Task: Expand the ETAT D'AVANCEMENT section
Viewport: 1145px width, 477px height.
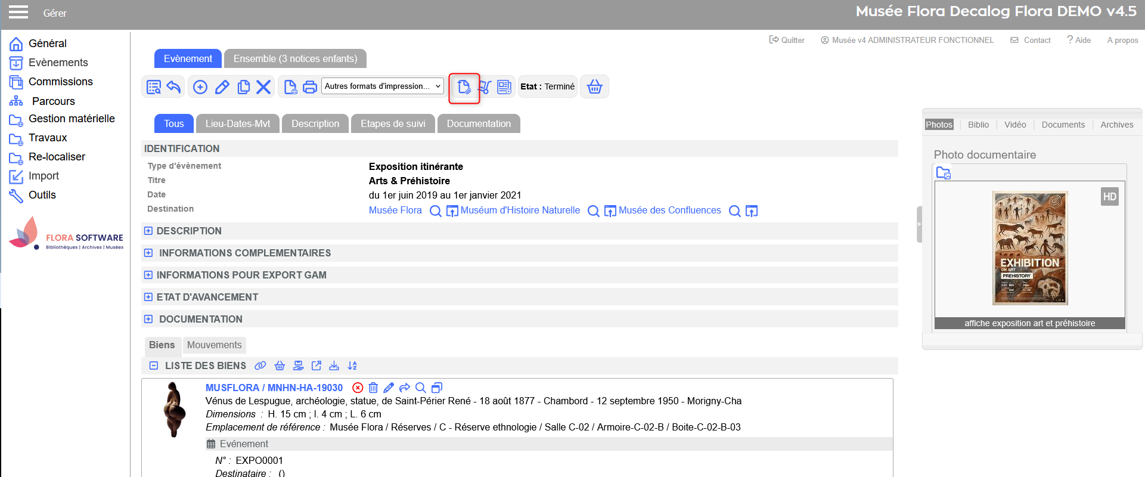Action: [x=148, y=297]
